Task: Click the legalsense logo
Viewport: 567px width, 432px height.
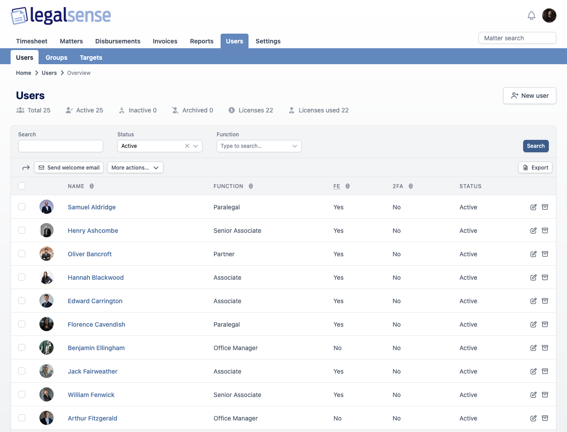Action: pyautogui.click(x=61, y=15)
